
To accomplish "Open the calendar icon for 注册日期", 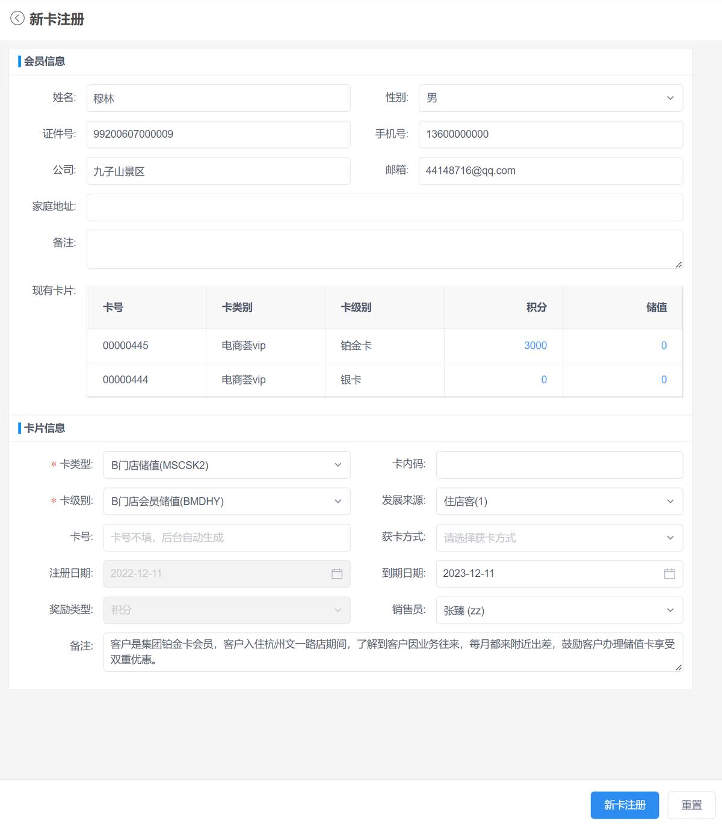I will 338,574.
